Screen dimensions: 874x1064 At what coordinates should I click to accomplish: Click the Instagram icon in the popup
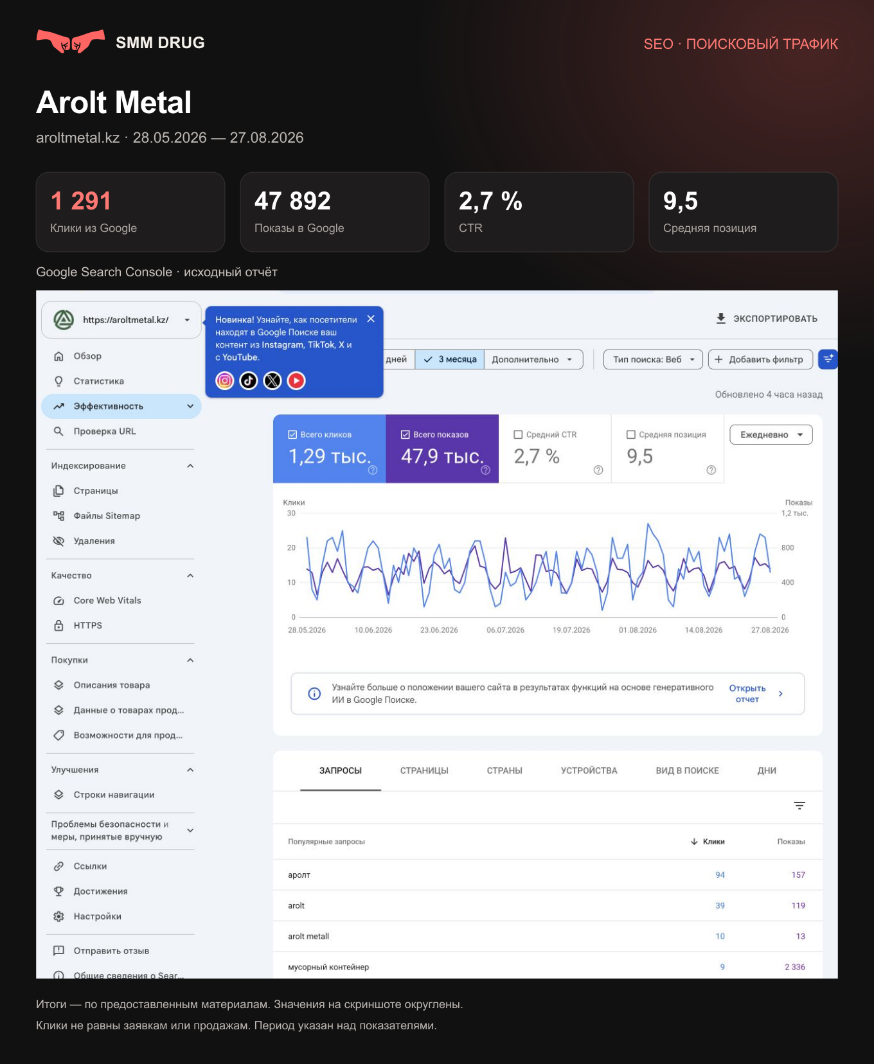click(225, 380)
